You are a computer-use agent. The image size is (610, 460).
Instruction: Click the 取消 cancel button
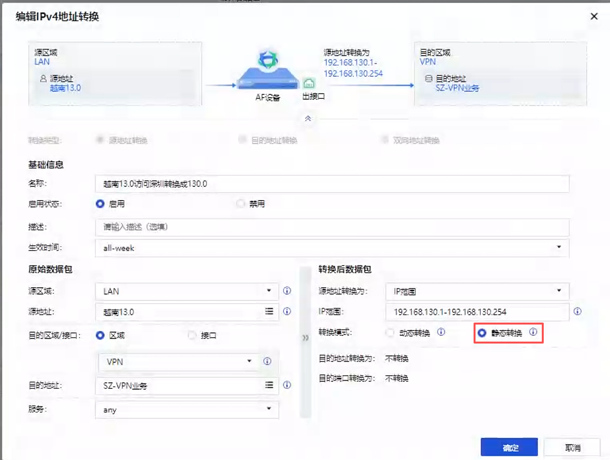(572, 448)
